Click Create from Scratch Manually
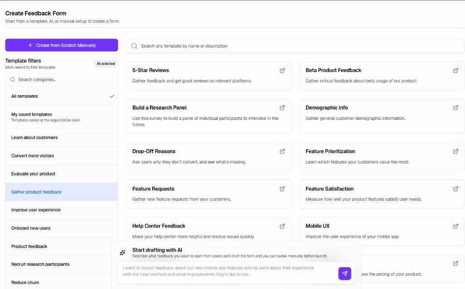 tap(61, 45)
